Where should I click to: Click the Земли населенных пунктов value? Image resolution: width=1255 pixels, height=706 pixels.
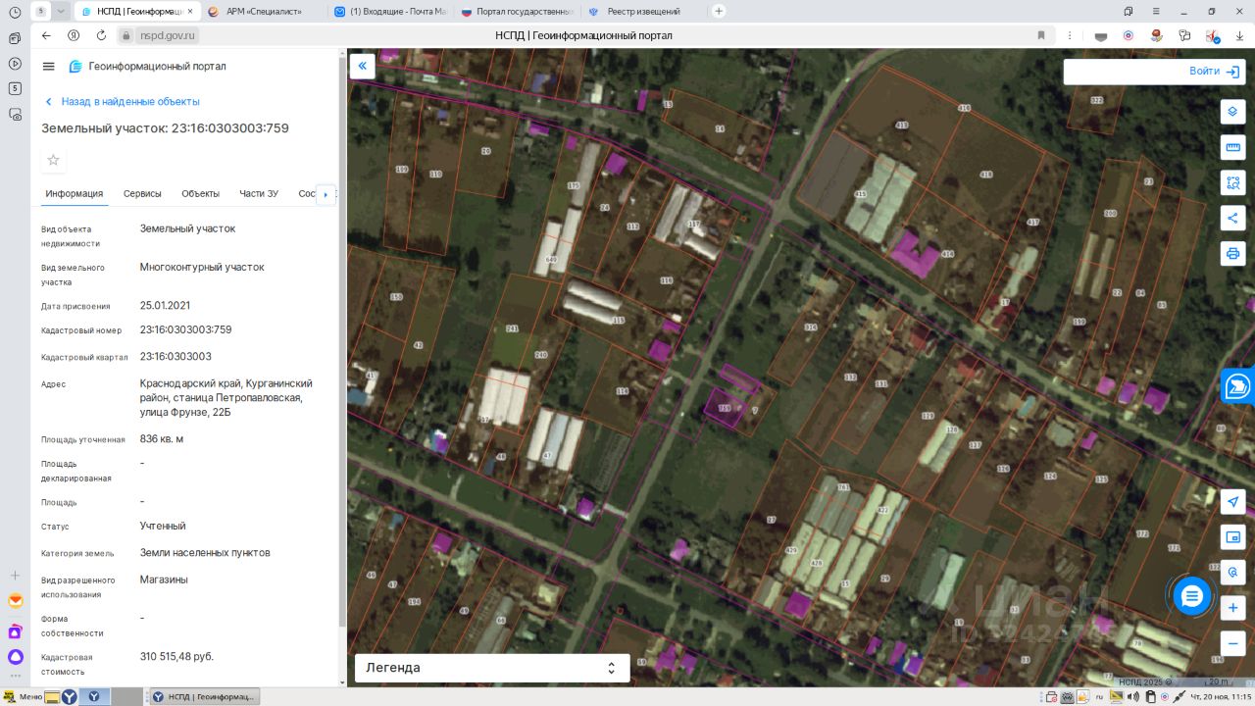205,552
